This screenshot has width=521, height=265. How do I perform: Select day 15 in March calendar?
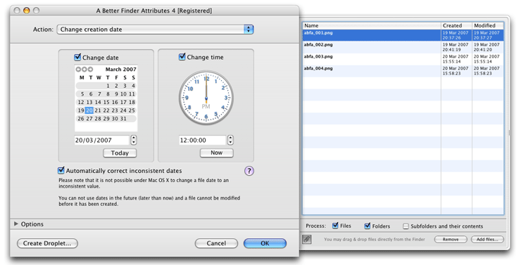point(106,102)
